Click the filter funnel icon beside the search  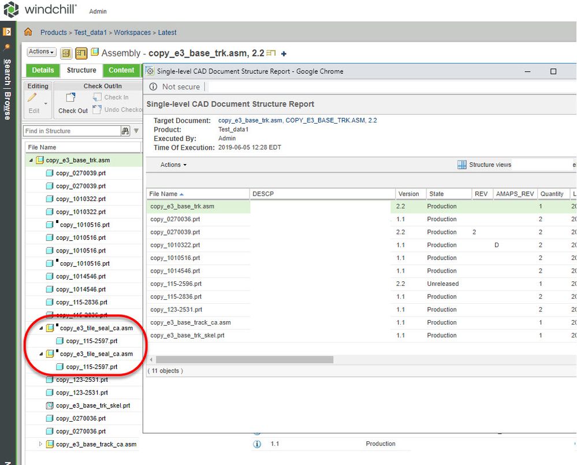point(136,131)
